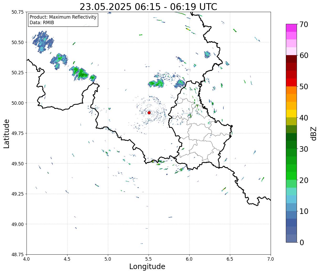Click the 6.5 longitude tick label
The image size is (320, 273).
click(230, 259)
